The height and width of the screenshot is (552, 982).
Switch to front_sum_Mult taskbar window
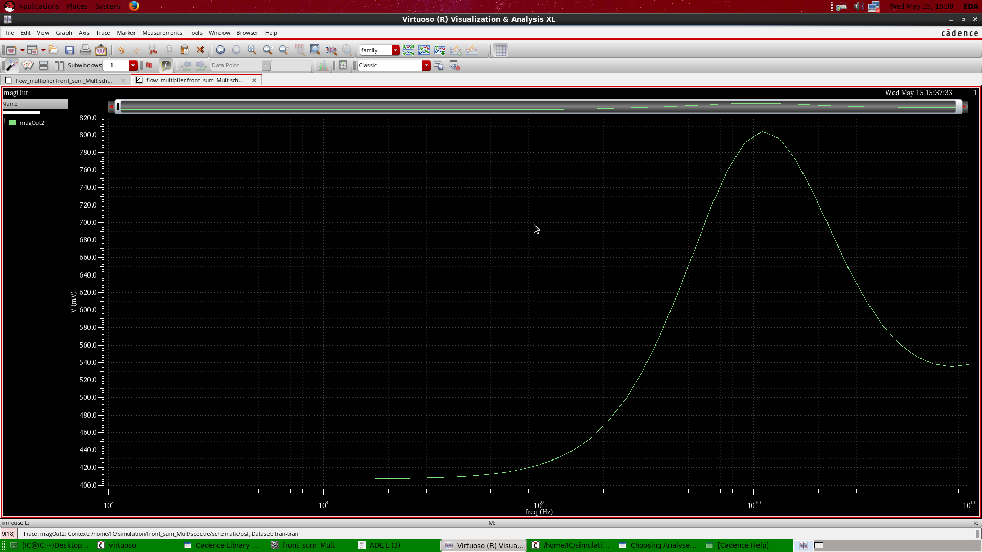click(308, 545)
